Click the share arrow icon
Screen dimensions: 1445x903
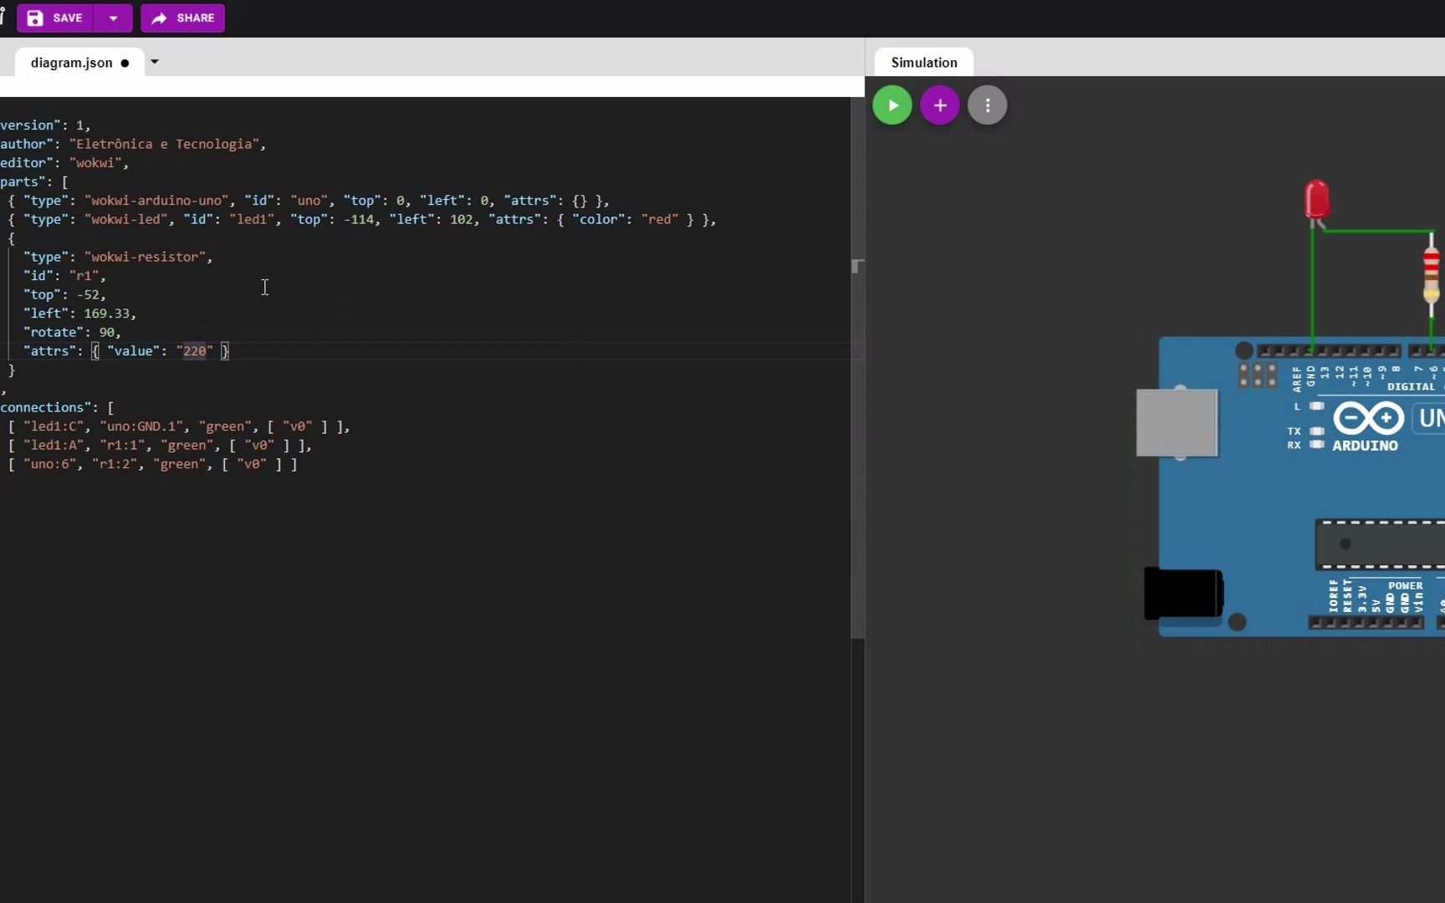(x=161, y=18)
